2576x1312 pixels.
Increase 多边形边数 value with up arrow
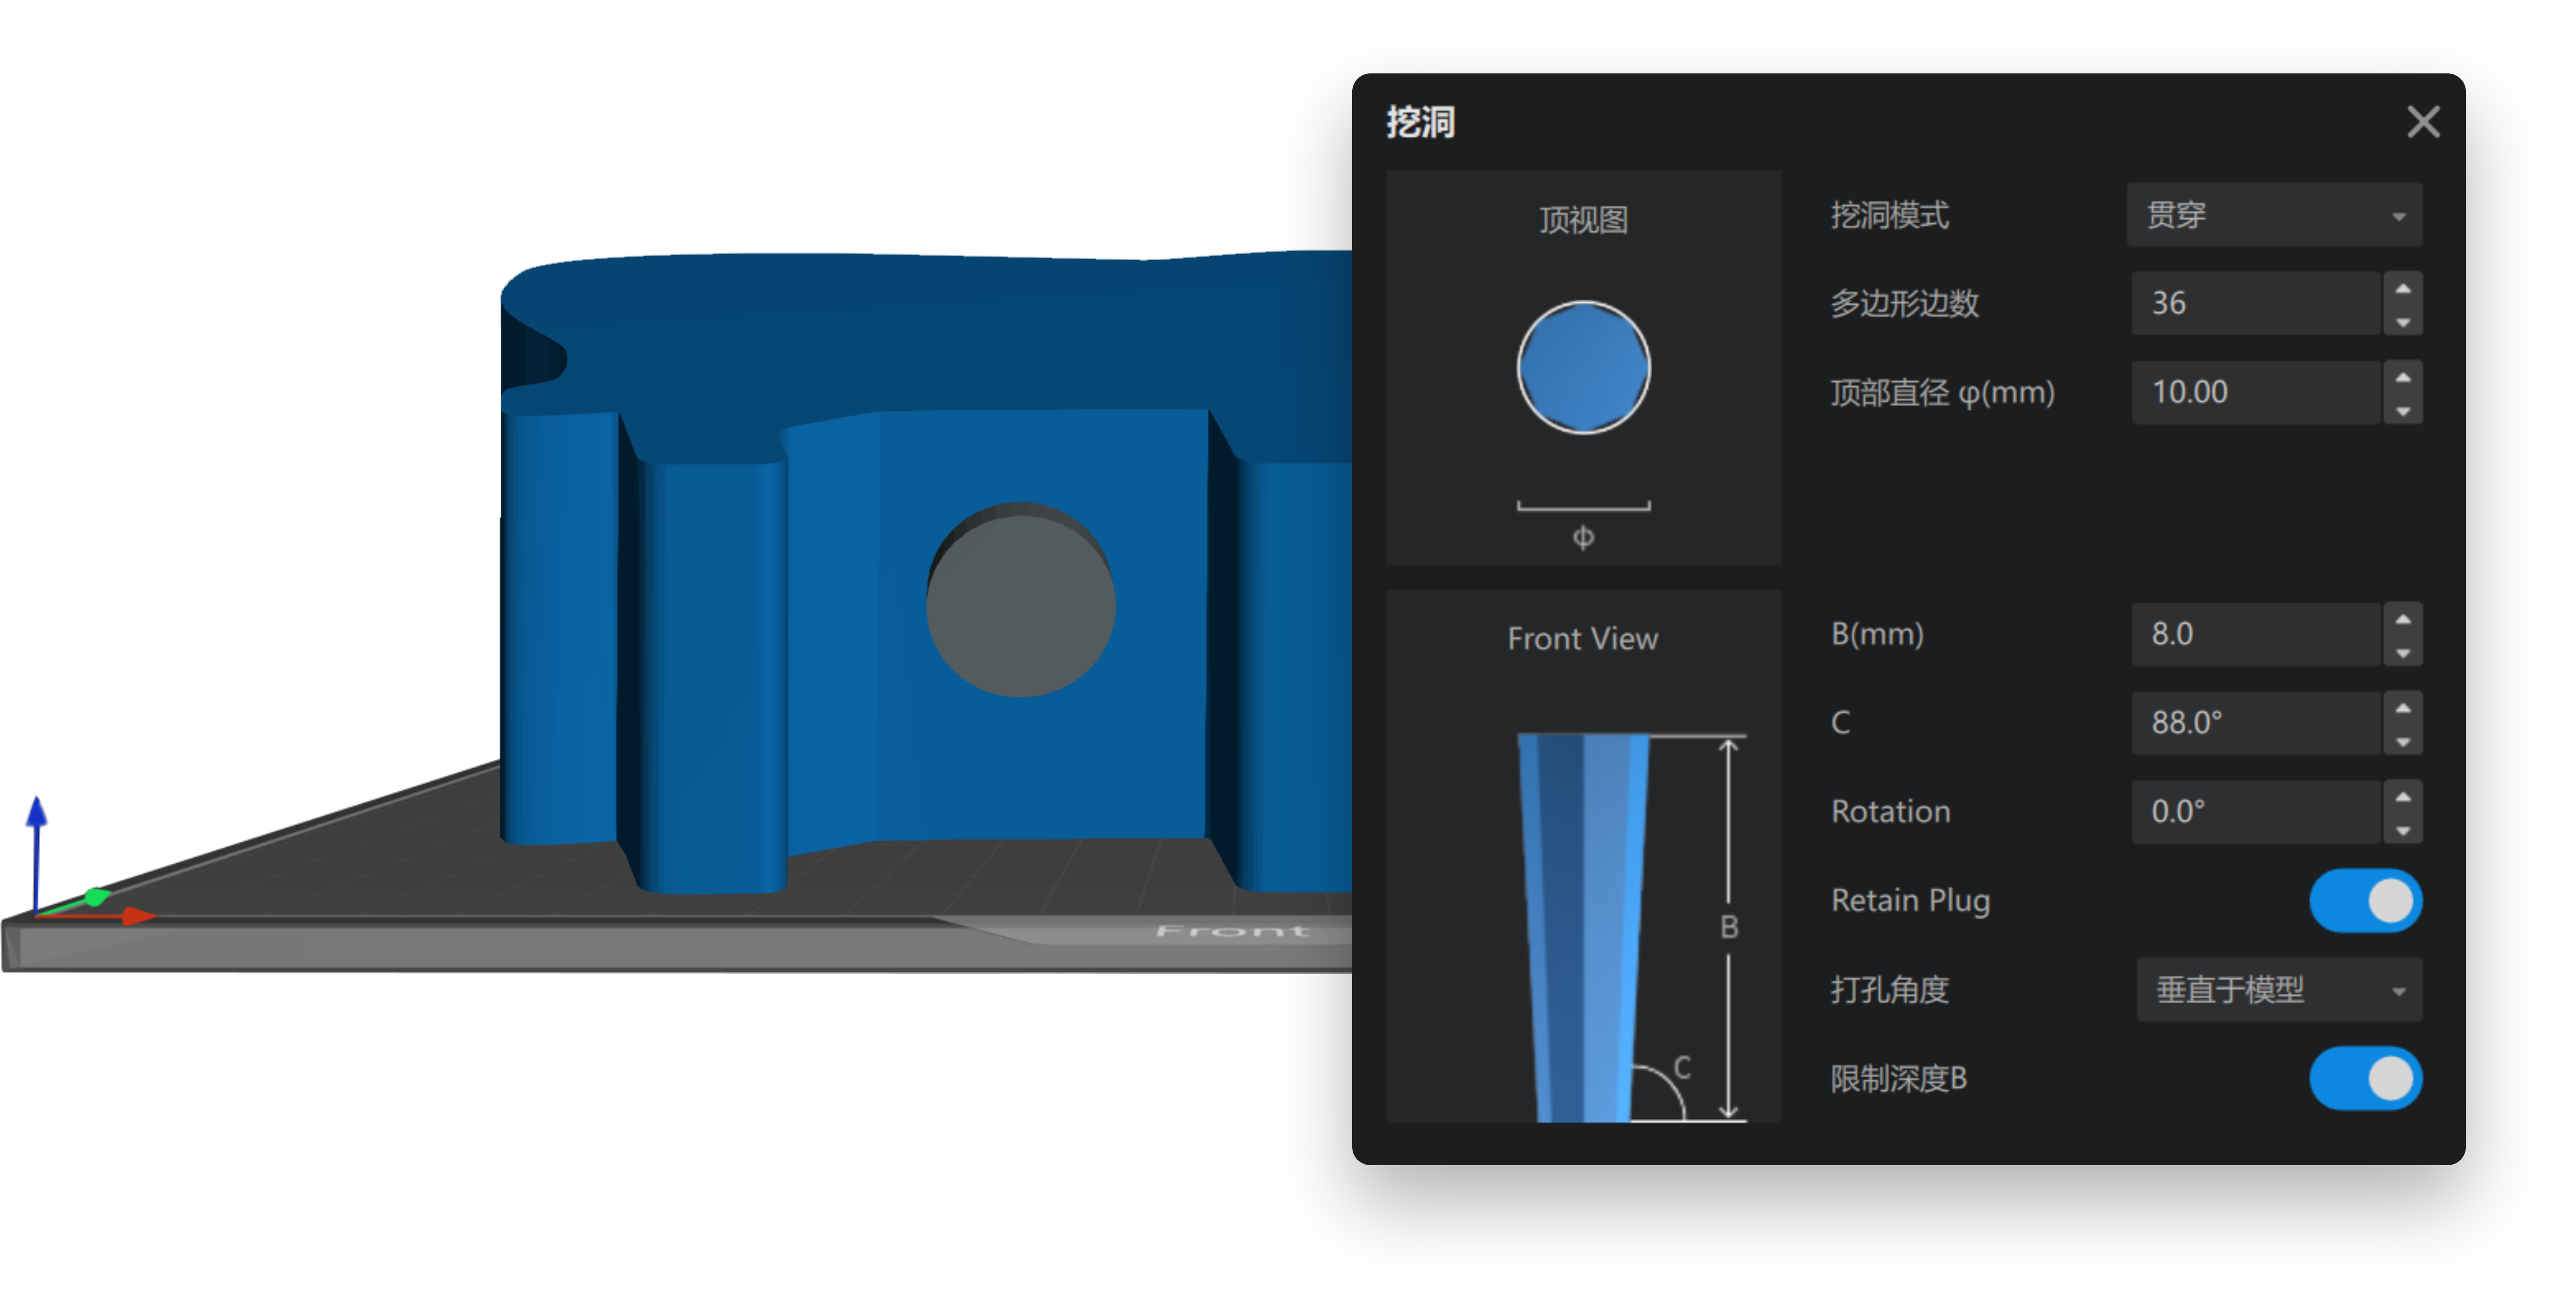tap(2402, 288)
